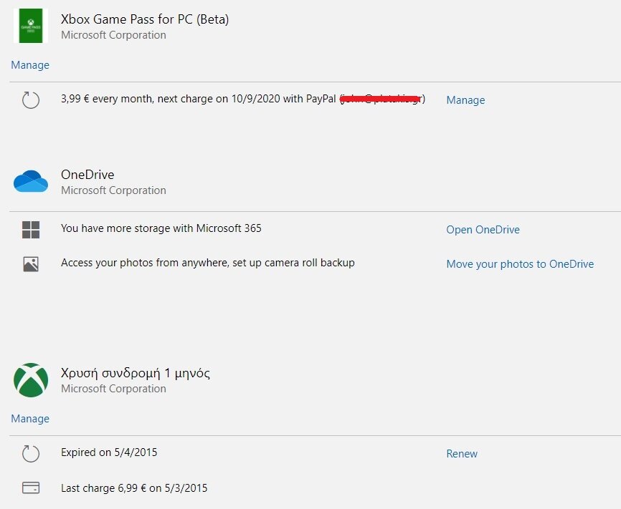Select the OneDrive heading text
This screenshot has width=621, height=509.
(x=87, y=175)
